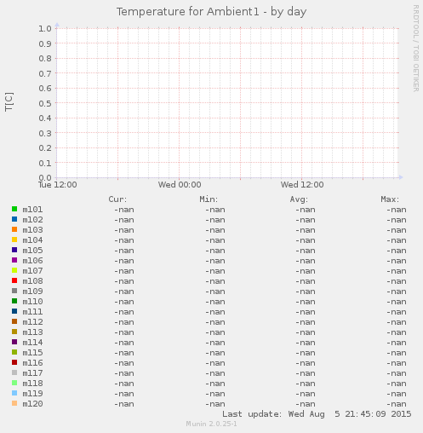Select the m106 legend label
Screen dimensions: 423x433
click(32, 261)
